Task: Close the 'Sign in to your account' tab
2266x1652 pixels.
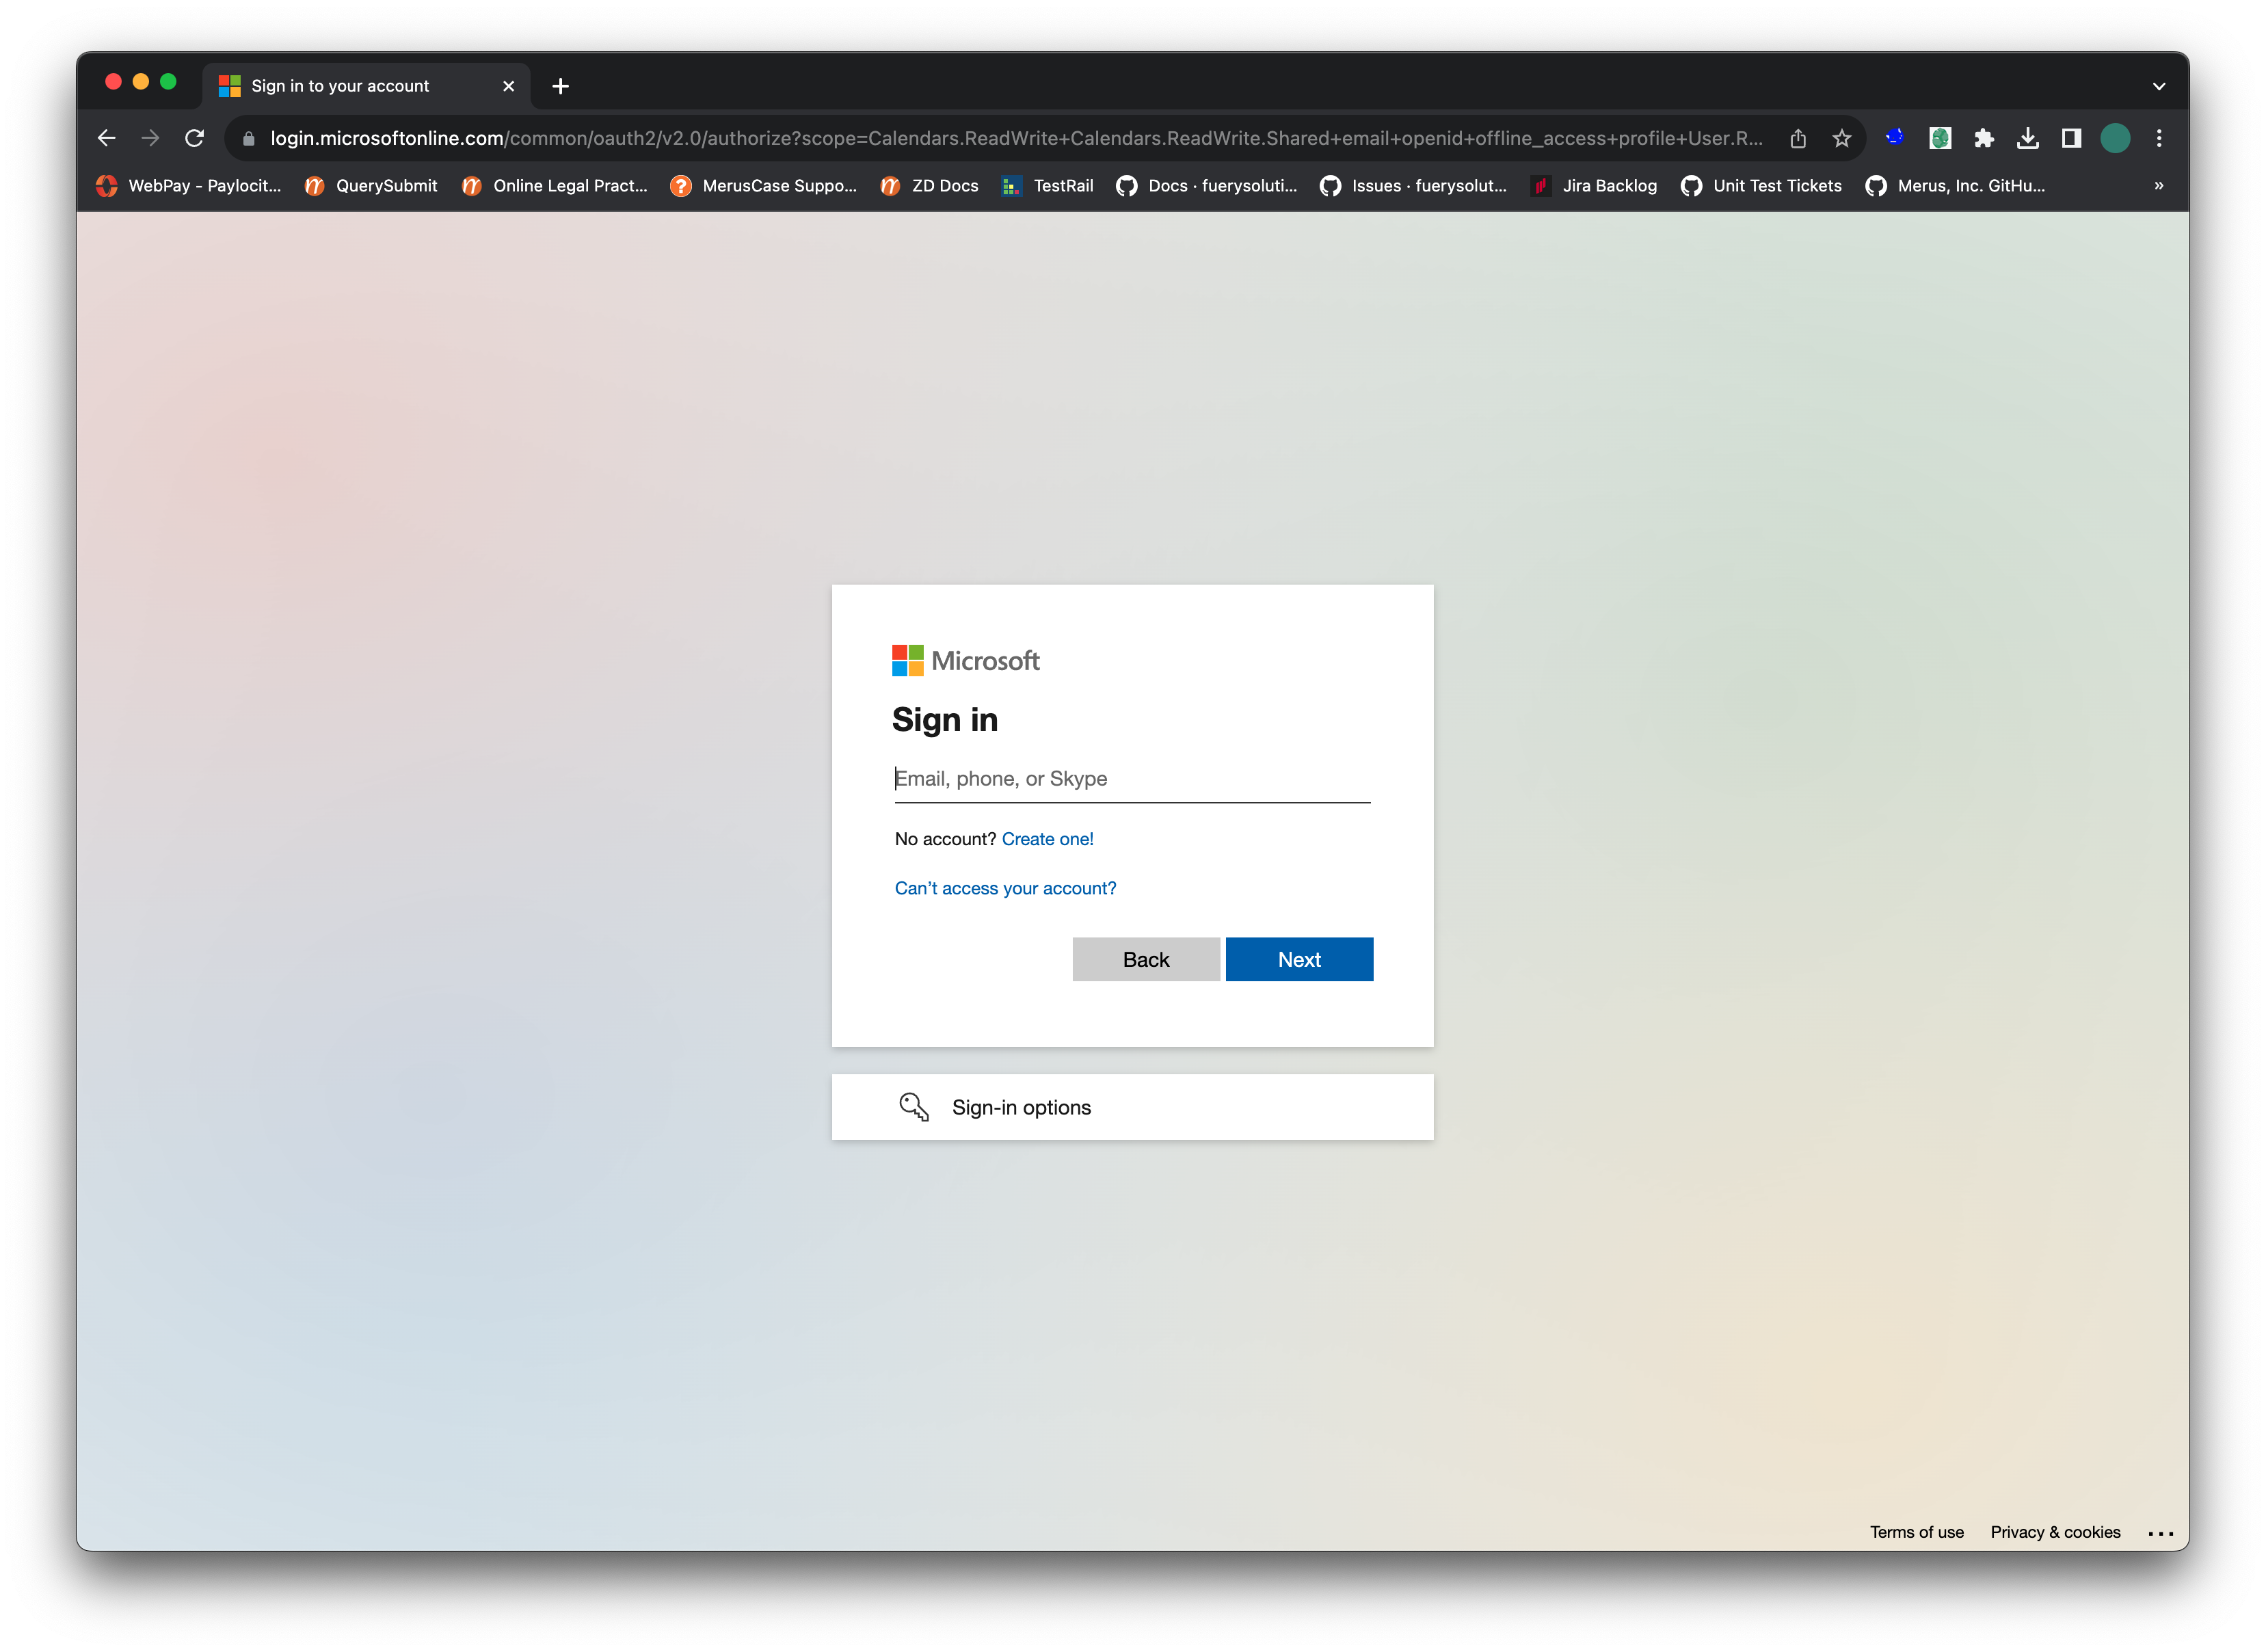Action: (508, 86)
